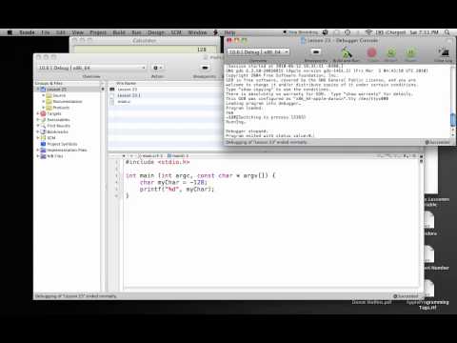This screenshot has height=343, width=457.
Task: Select the NIB Files smart group
Action: pyautogui.click(x=54, y=156)
